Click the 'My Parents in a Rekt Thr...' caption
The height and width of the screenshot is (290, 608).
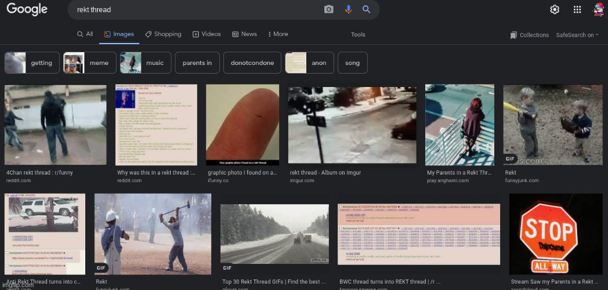pos(459,172)
